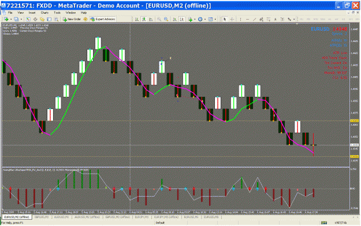The image size is (361, 226).
Task: Draw a horizontal line tool
Action: click(247, 19)
